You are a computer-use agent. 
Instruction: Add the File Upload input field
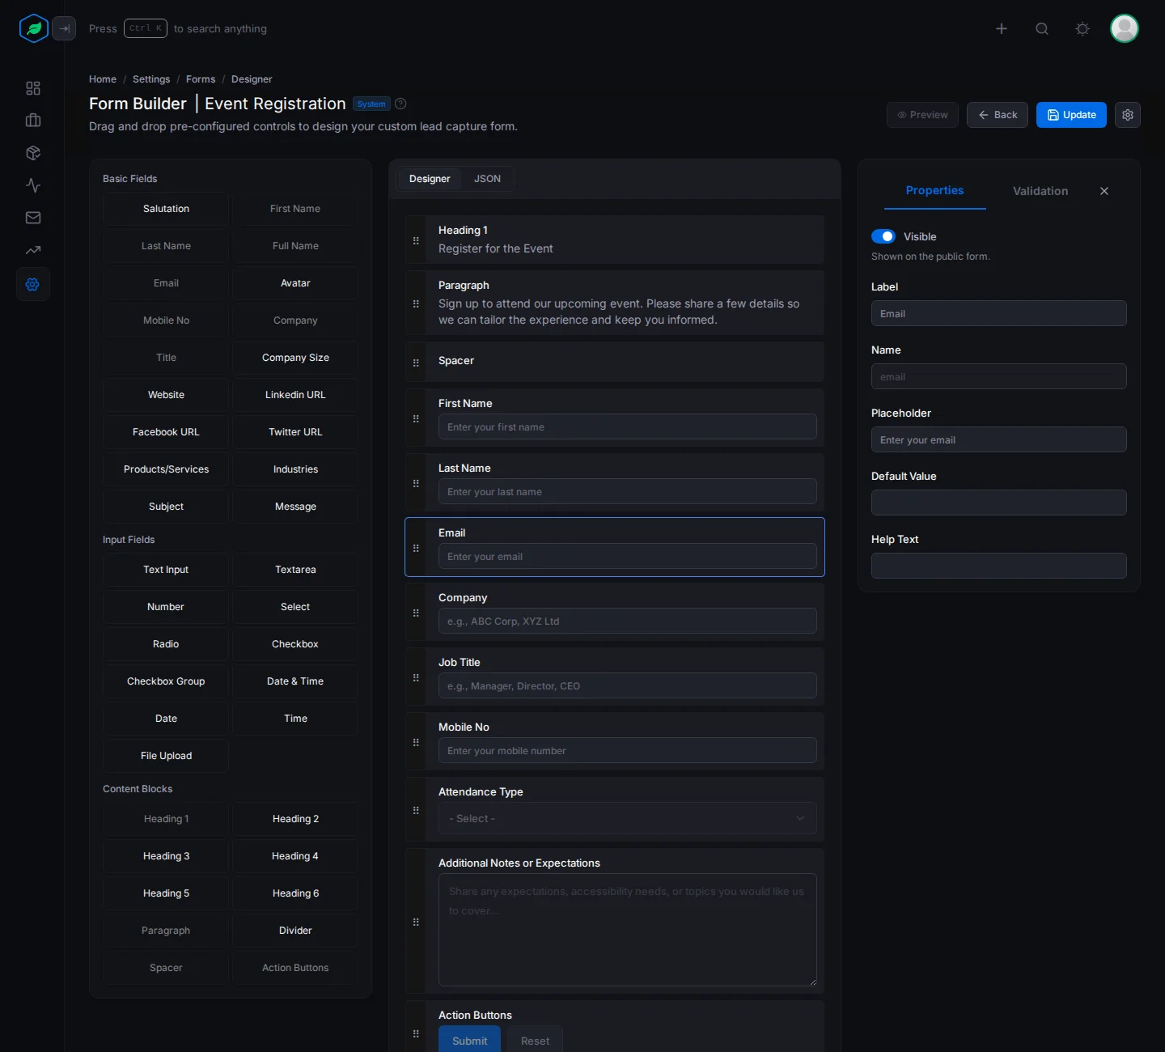click(x=166, y=756)
